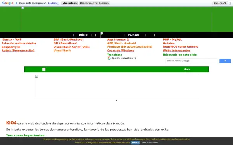The width and height of the screenshot is (233, 145).
Task: Click the broken image in white content frame
Action: (x=116, y=87)
